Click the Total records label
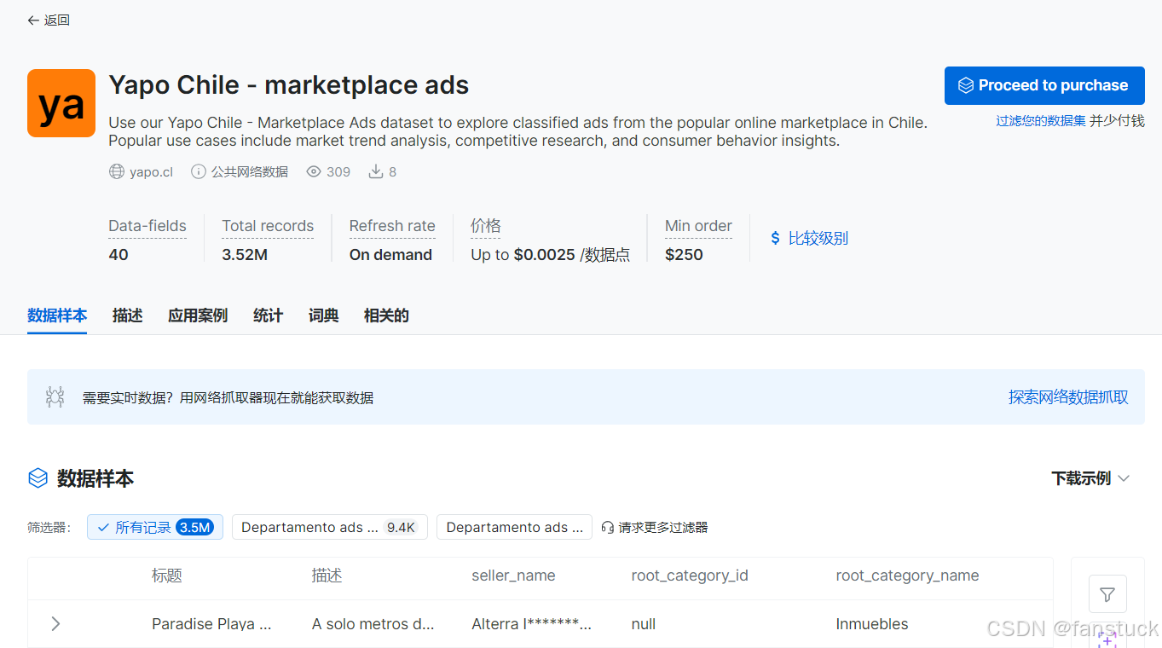Viewport: 1162px width, 648px height. [x=268, y=226]
